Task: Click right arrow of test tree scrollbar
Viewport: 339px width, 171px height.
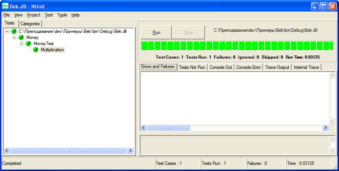Action: coord(130,150)
